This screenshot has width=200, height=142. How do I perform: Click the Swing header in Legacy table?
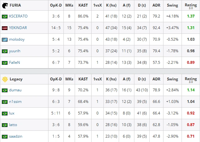pyautogui.click(x=172, y=79)
